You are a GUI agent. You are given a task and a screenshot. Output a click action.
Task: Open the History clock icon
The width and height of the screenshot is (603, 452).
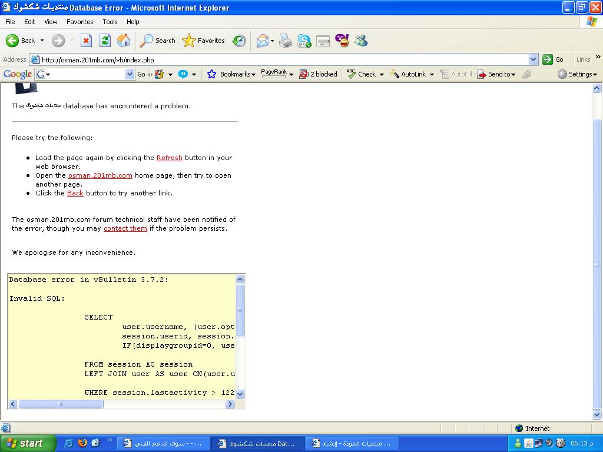[239, 41]
